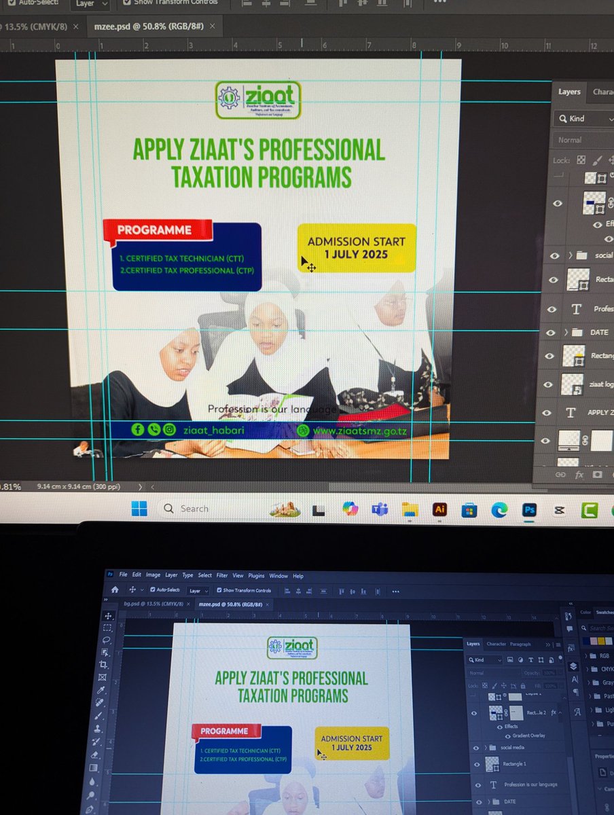Image resolution: width=614 pixels, height=815 pixels.
Task: Click the ziaat logo layer thumbnail on monitor
Action: click(574, 384)
